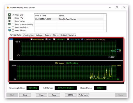Open the Statistics tab

72,35
